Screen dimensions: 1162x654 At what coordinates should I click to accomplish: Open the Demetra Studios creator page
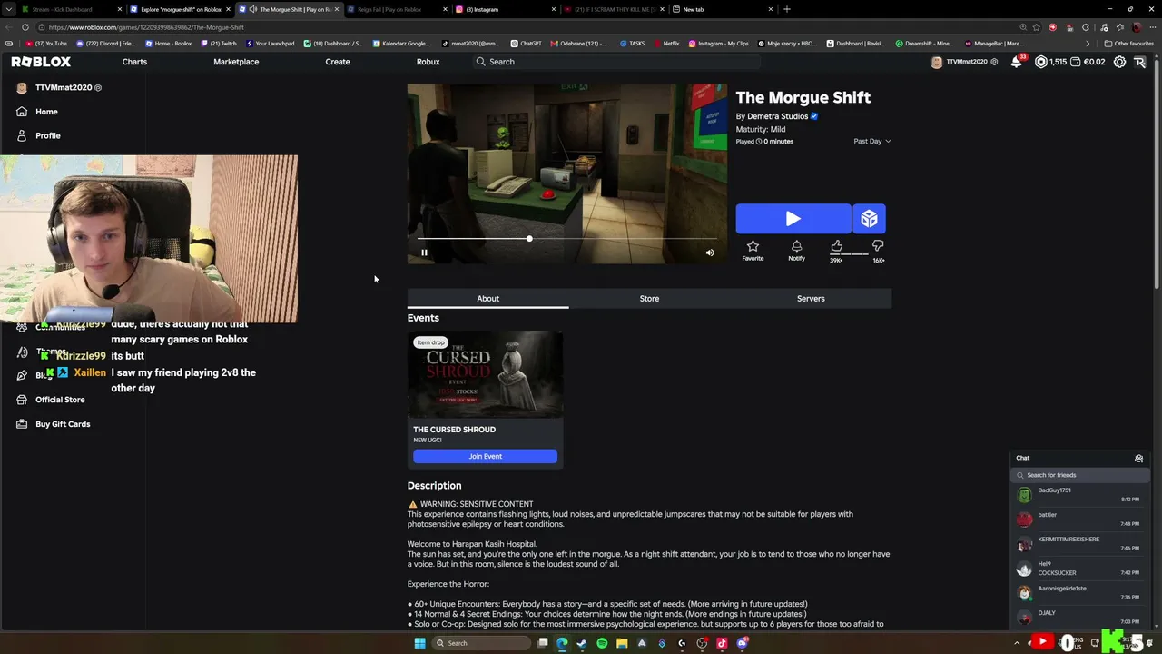point(777,116)
